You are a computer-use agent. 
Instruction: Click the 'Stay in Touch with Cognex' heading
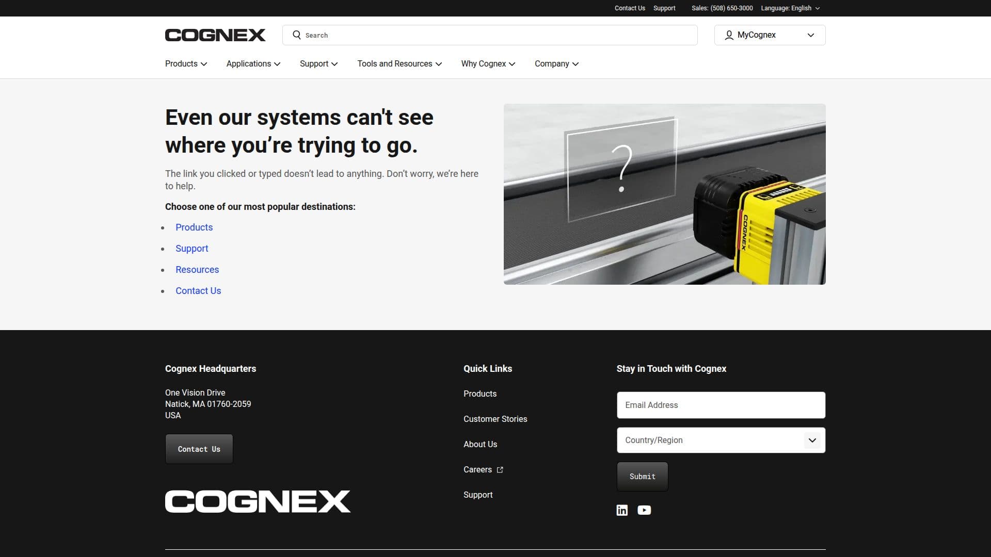(x=671, y=369)
